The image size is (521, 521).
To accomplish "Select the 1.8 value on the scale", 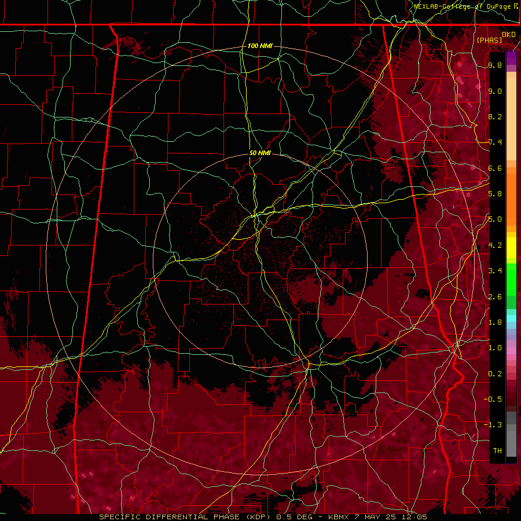I will click(495, 322).
